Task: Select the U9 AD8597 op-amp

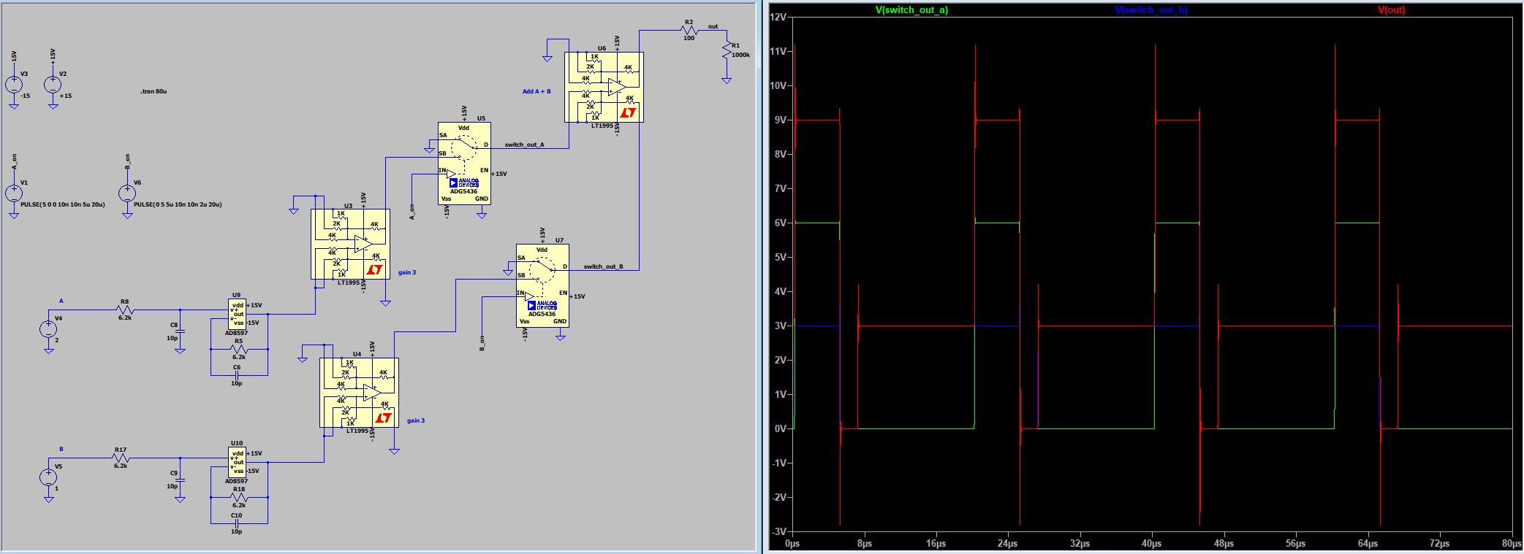Action: (x=237, y=315)
